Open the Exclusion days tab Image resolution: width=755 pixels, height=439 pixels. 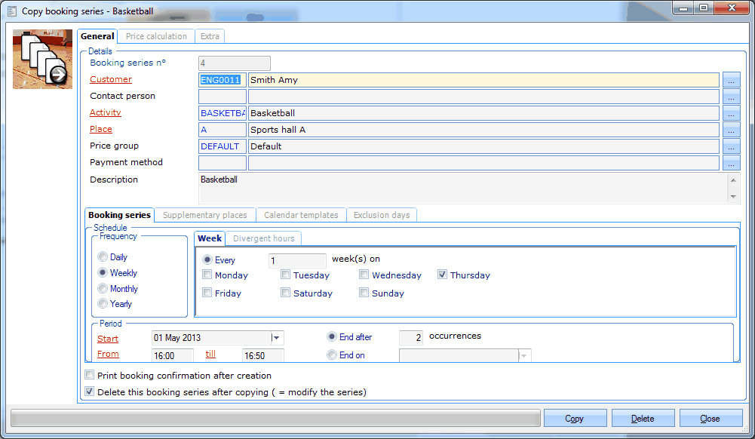pyautogui.click(x=382, y=214)
